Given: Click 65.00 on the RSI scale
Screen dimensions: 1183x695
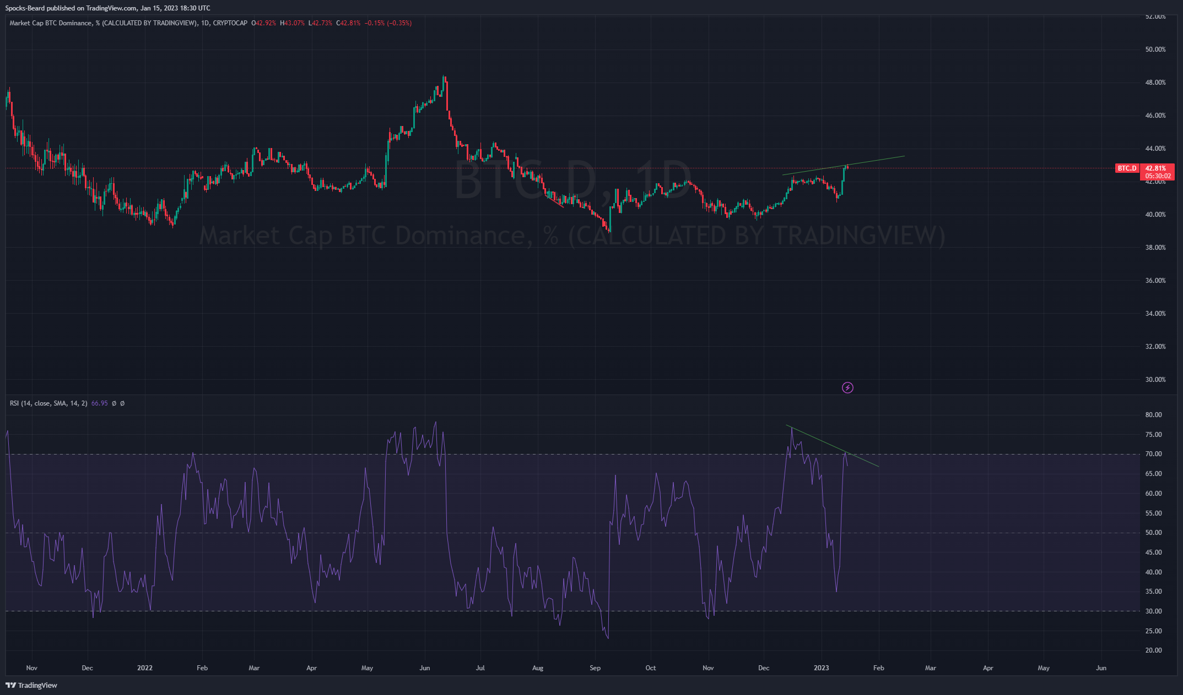Looking at the screenshot, I should pos(1153,474).
